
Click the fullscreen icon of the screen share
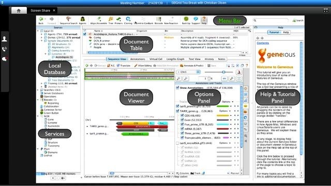(325, 10)
